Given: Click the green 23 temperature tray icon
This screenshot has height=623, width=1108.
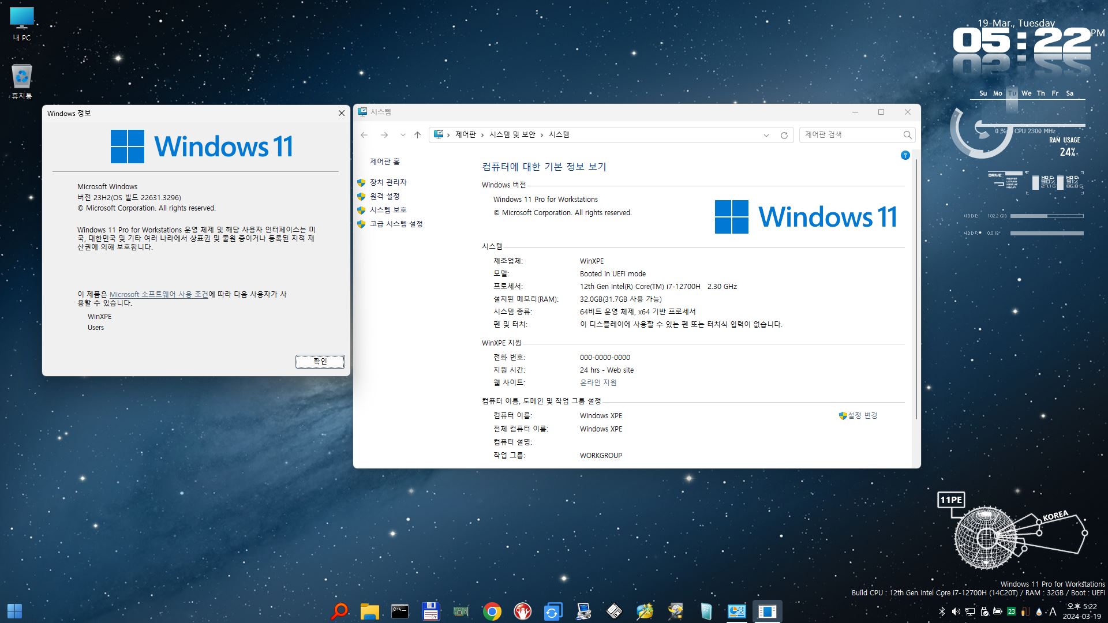Looking at the screenshot, I should (x=1011, y=611).
